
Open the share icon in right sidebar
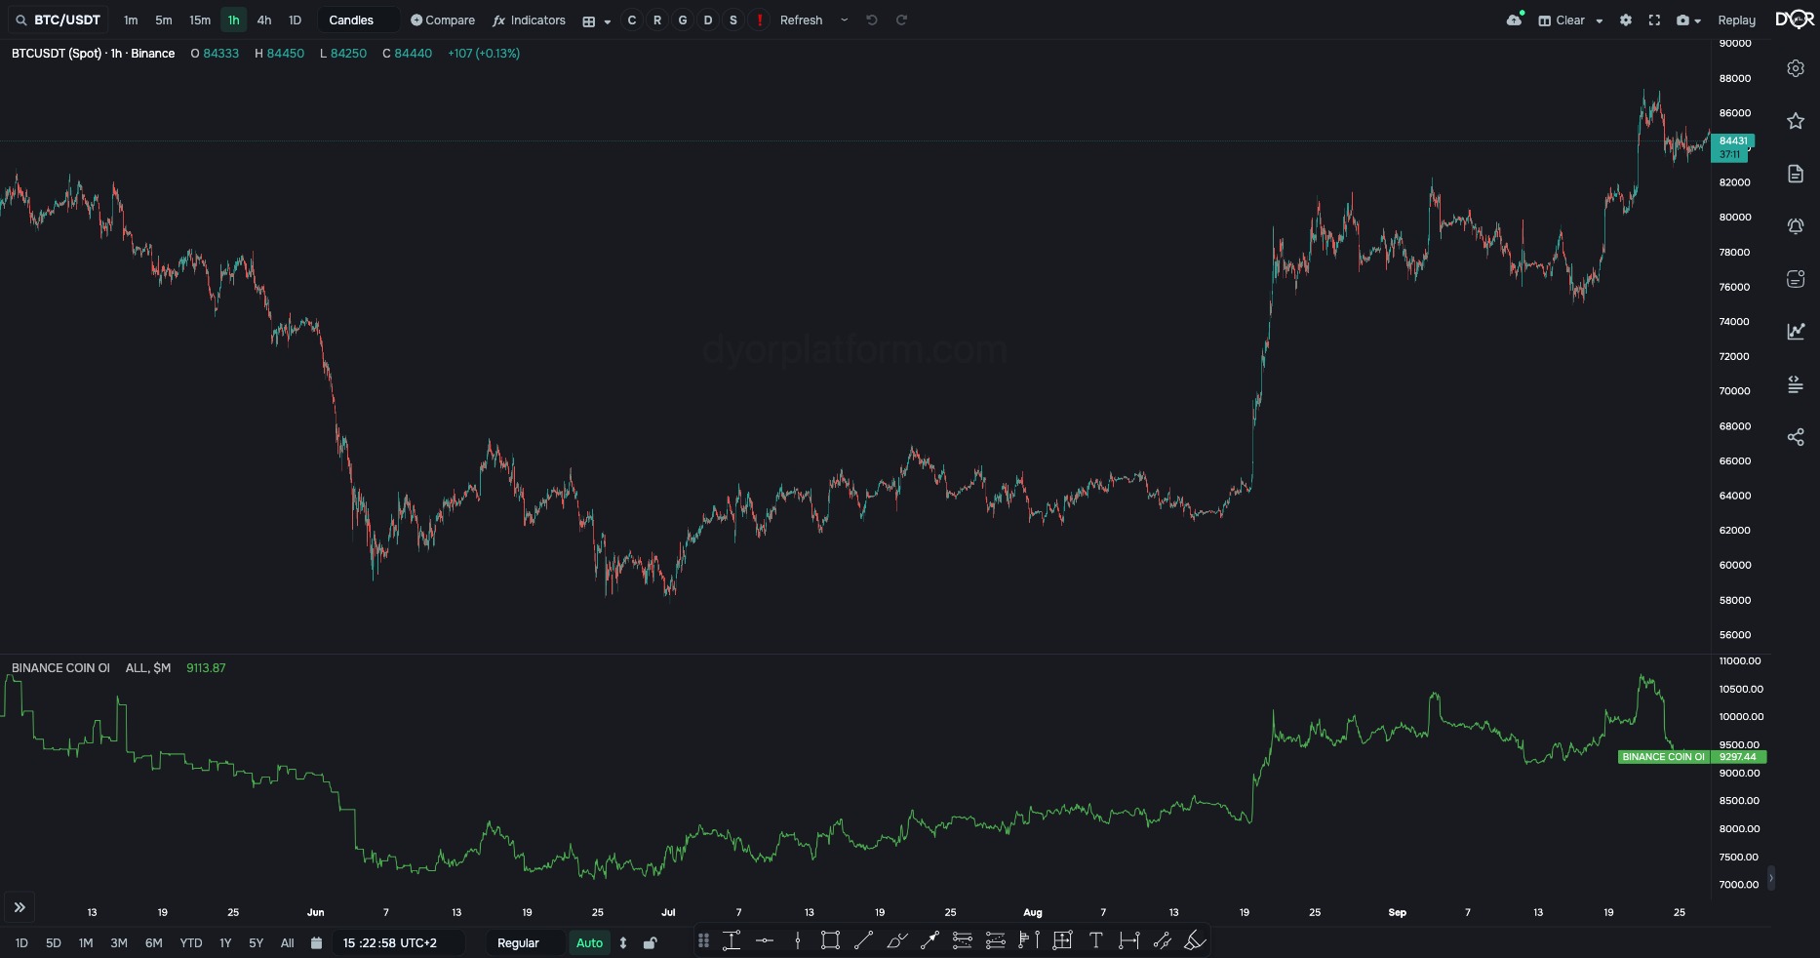point(1795,437)
